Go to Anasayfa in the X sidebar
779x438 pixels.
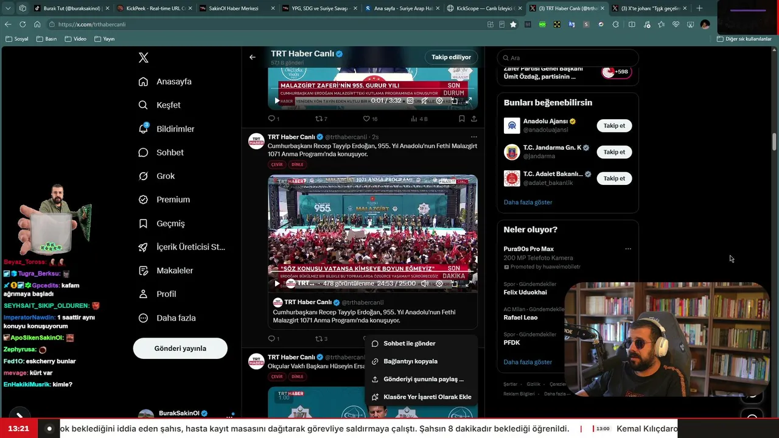click(165, 82)
